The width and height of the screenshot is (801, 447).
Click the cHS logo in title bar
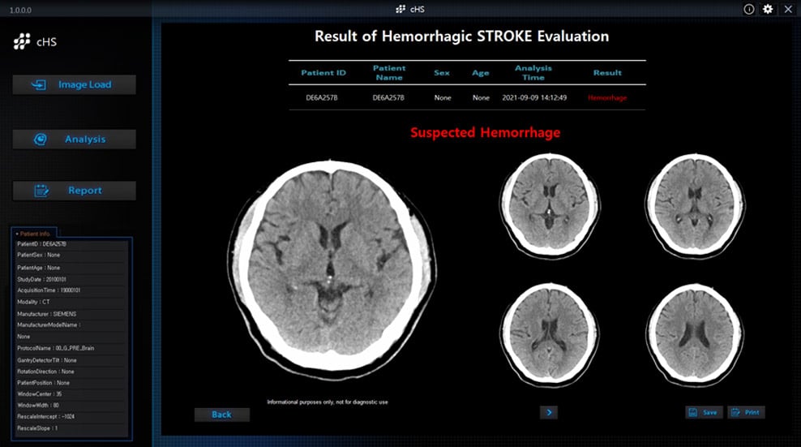[x=409, y=9]
